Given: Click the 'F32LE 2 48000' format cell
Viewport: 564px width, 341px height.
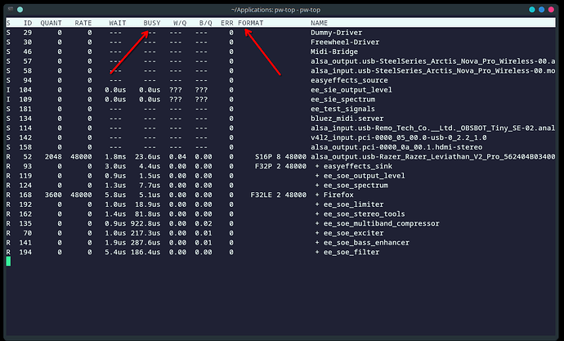Looking at the screenshot, I should [279, 195].
